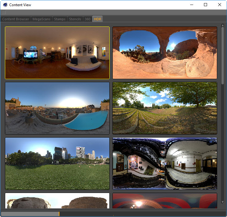Maximize the Content View window
Screen dimensions: 227x217
click(x=205, y=5)
